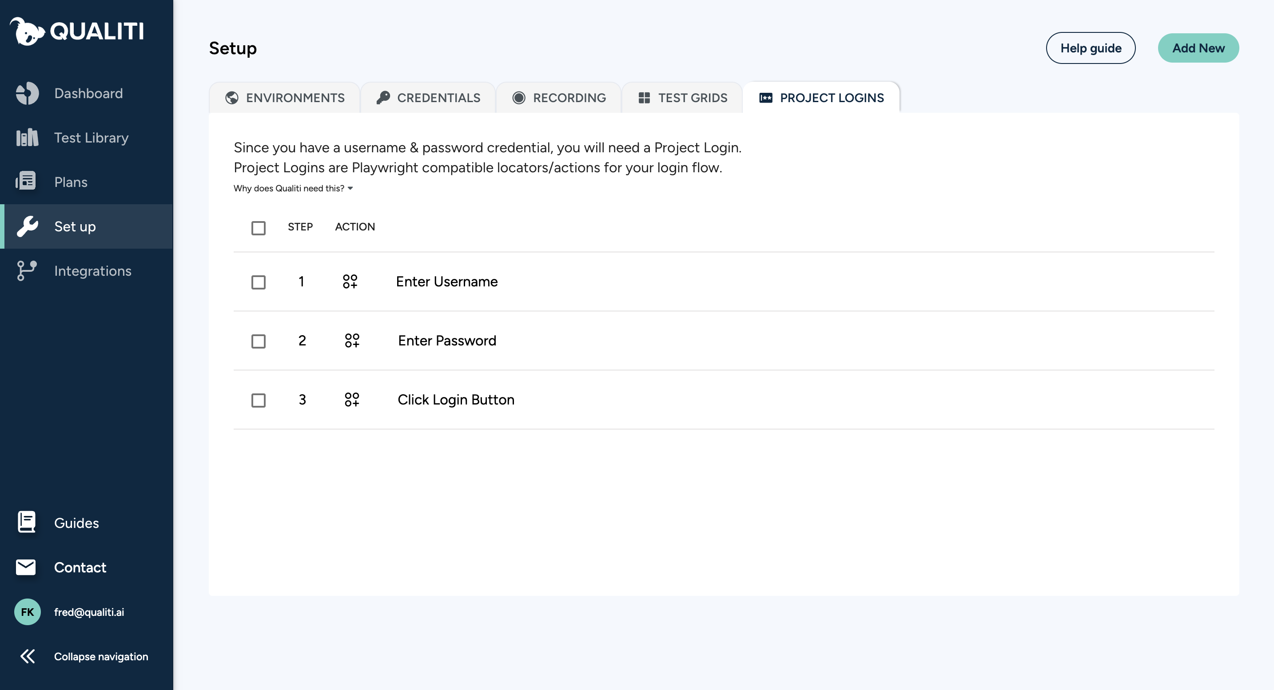Click the FK user avatar

click(x=27, y=612)
